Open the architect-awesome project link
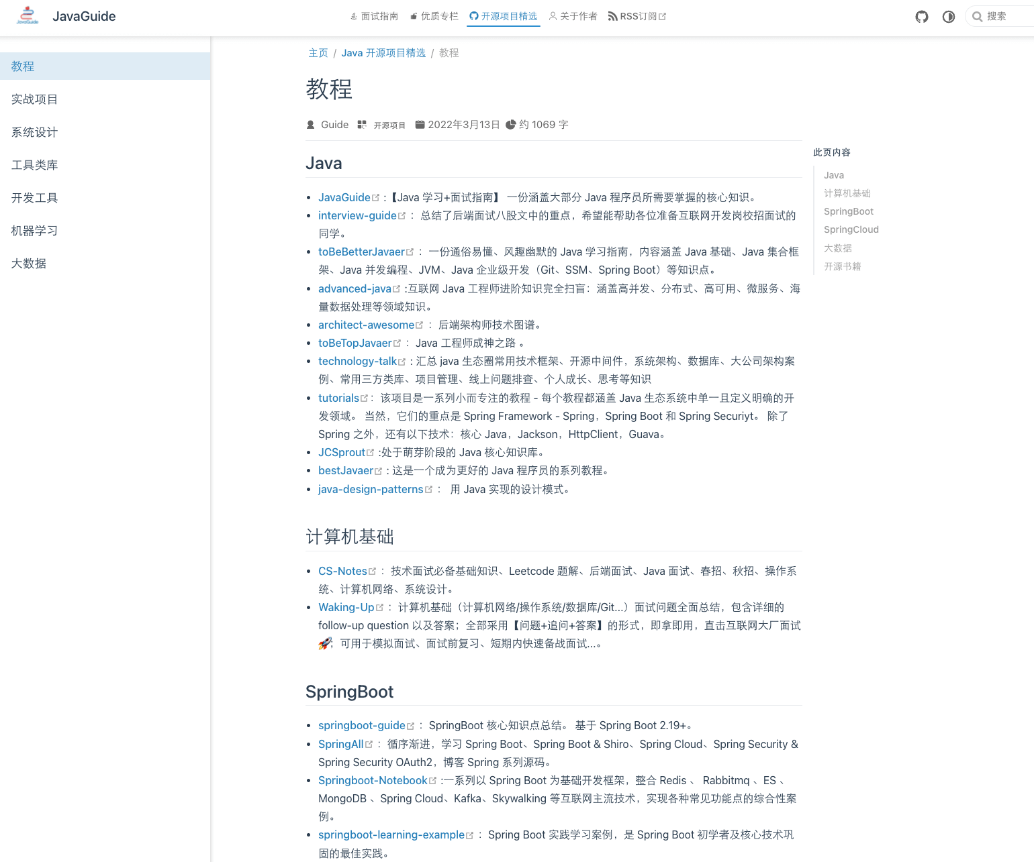This screenshot has height=862, width=1034. coord(366,325)
